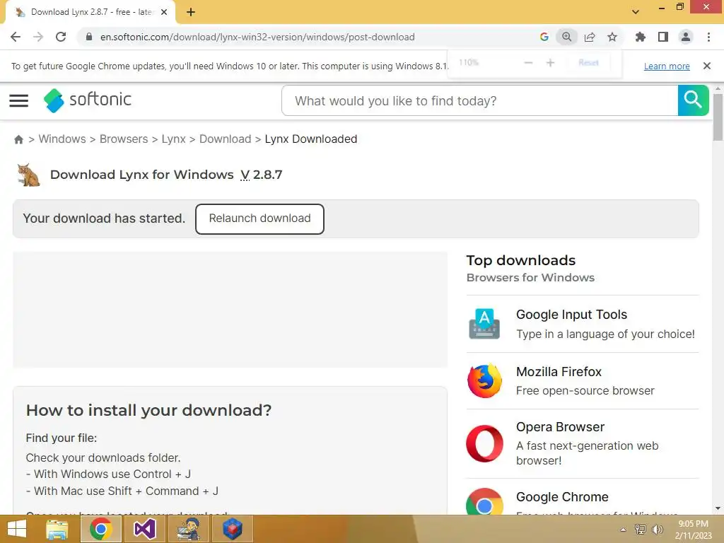Image resolution: width=724 pixels, height=543 pixels.
Task: Open the Chrome profile avatar
Action: [x=686, y=37]
